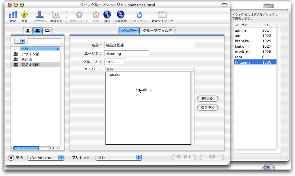Click the 閉じる button

click(208, 98)
